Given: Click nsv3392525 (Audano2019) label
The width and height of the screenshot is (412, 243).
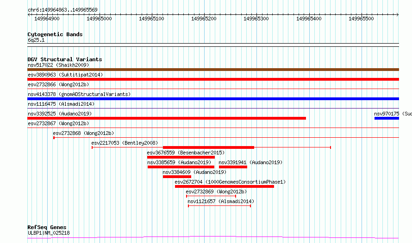Looking at the screenshot, I should (60, 114).
